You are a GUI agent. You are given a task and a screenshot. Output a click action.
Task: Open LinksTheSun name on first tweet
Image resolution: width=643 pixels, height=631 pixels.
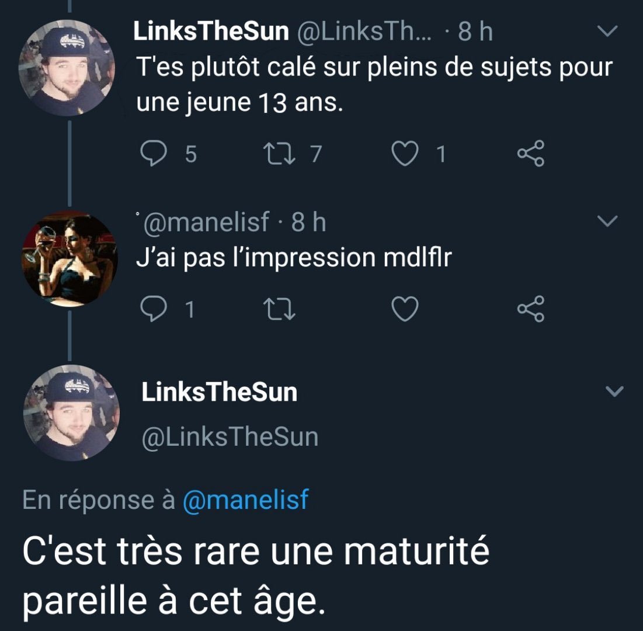pos(211,32)
